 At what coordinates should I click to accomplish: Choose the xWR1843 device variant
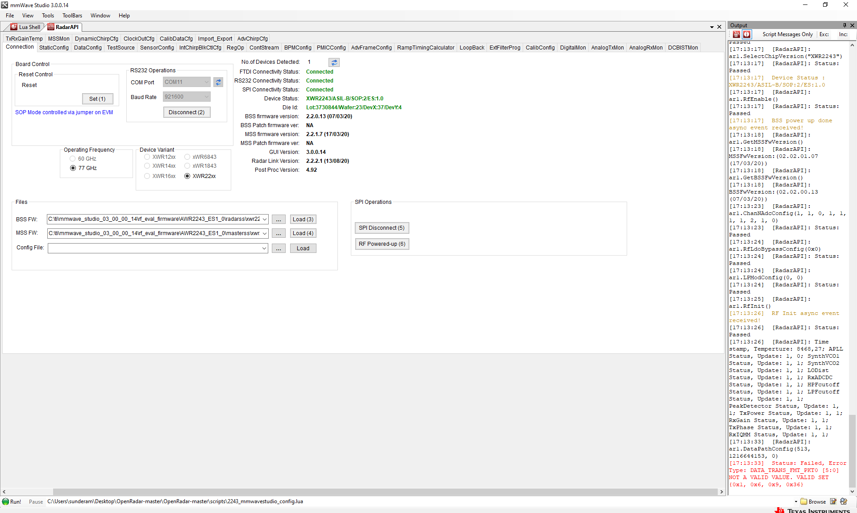pos(200,166)
